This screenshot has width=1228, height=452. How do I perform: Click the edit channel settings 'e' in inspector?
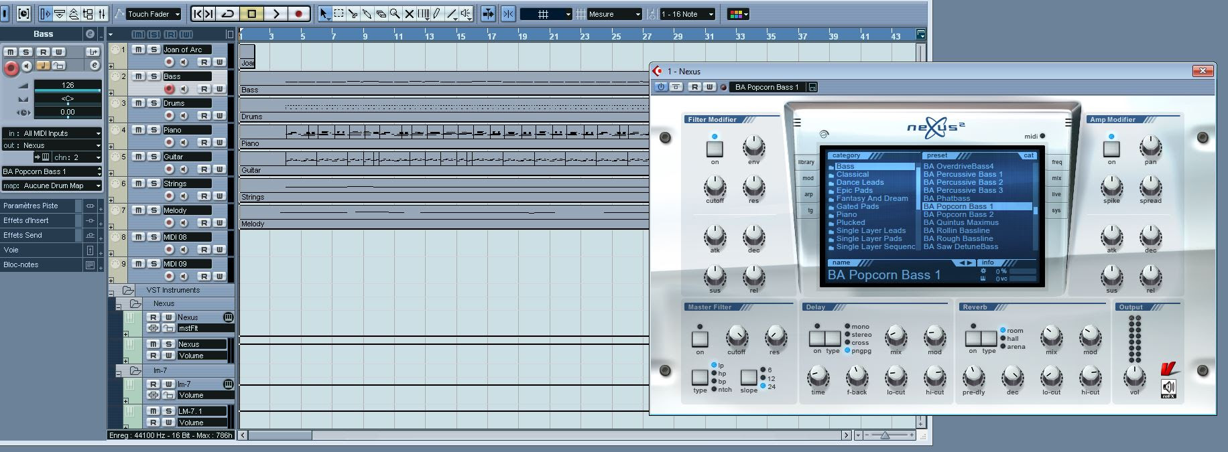95,65
